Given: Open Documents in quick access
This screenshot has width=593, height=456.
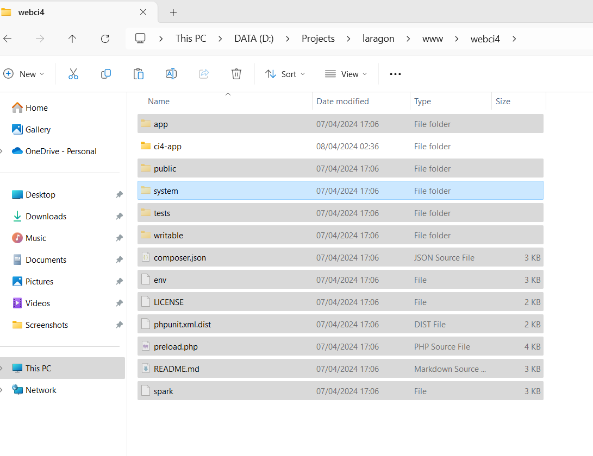Looking at the screenshot, I should (x=39, y=259).
